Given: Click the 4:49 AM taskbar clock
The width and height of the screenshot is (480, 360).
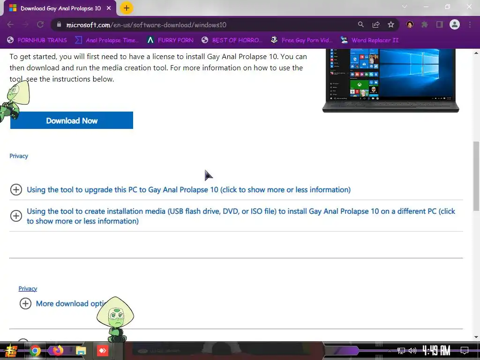Looking at the screenshot, I should click(x=436, y=350).
